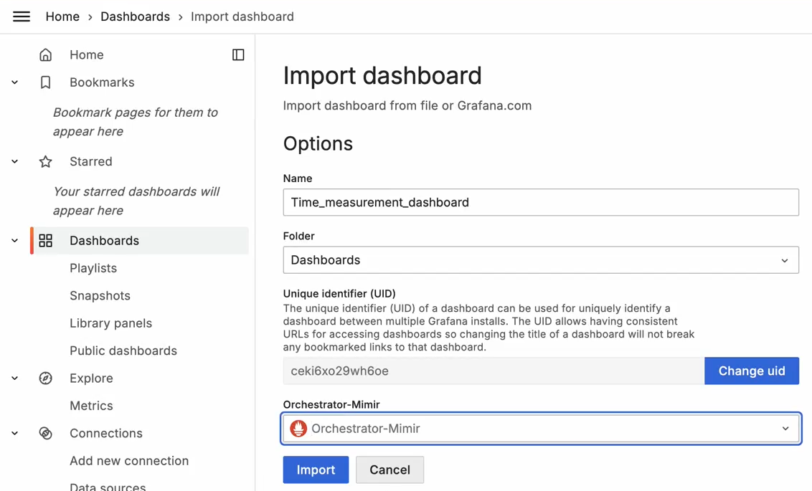812x491 pixels.
Task: Click the Change uid button
Action: tap(752, 371)
